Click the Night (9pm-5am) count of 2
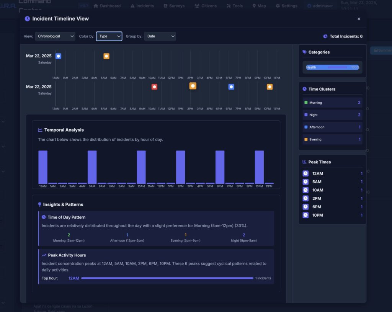 tap(244, 235)
